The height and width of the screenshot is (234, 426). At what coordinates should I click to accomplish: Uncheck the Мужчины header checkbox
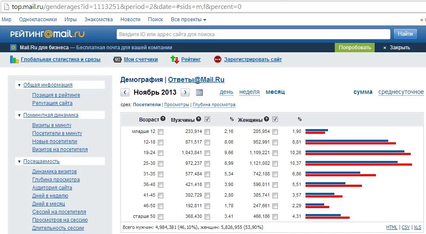[x=207, y=119]
